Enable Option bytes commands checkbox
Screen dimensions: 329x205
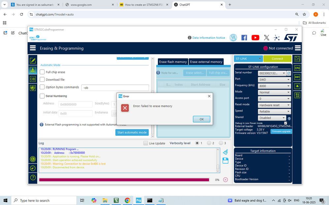42,87
